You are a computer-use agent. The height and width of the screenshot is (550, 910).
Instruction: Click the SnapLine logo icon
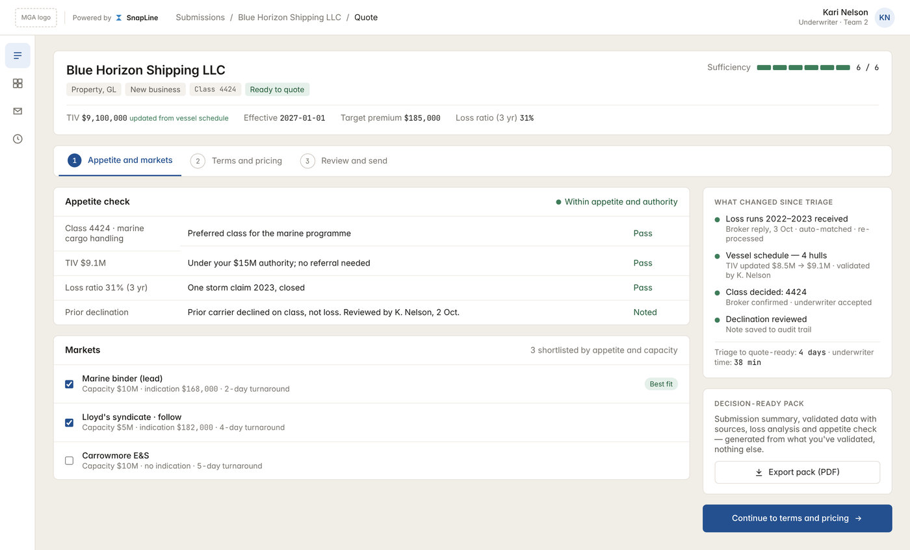119,18
